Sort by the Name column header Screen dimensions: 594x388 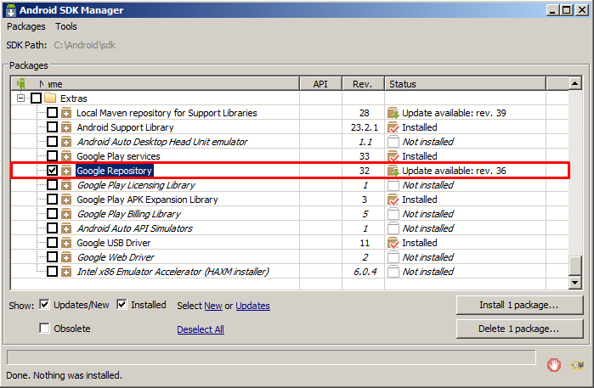(x=156, y=84)
